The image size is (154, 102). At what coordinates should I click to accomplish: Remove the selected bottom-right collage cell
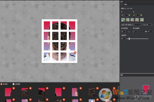point(75,52)
